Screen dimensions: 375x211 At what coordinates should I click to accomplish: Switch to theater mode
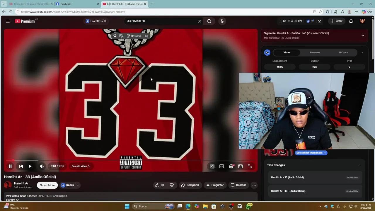point(241,166)
